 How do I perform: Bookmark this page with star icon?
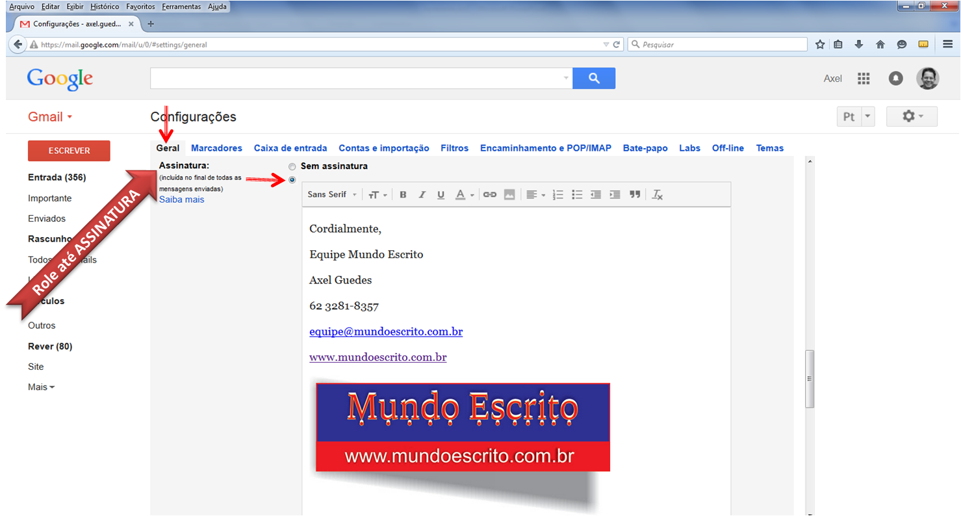(x=820, y=44)
